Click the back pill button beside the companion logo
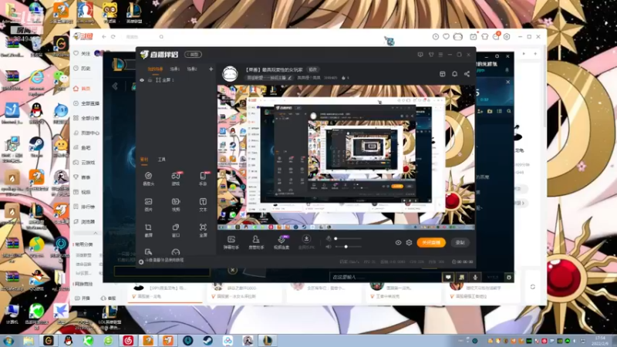The height and width of the screenshot is (347, 617). point(194,55)
